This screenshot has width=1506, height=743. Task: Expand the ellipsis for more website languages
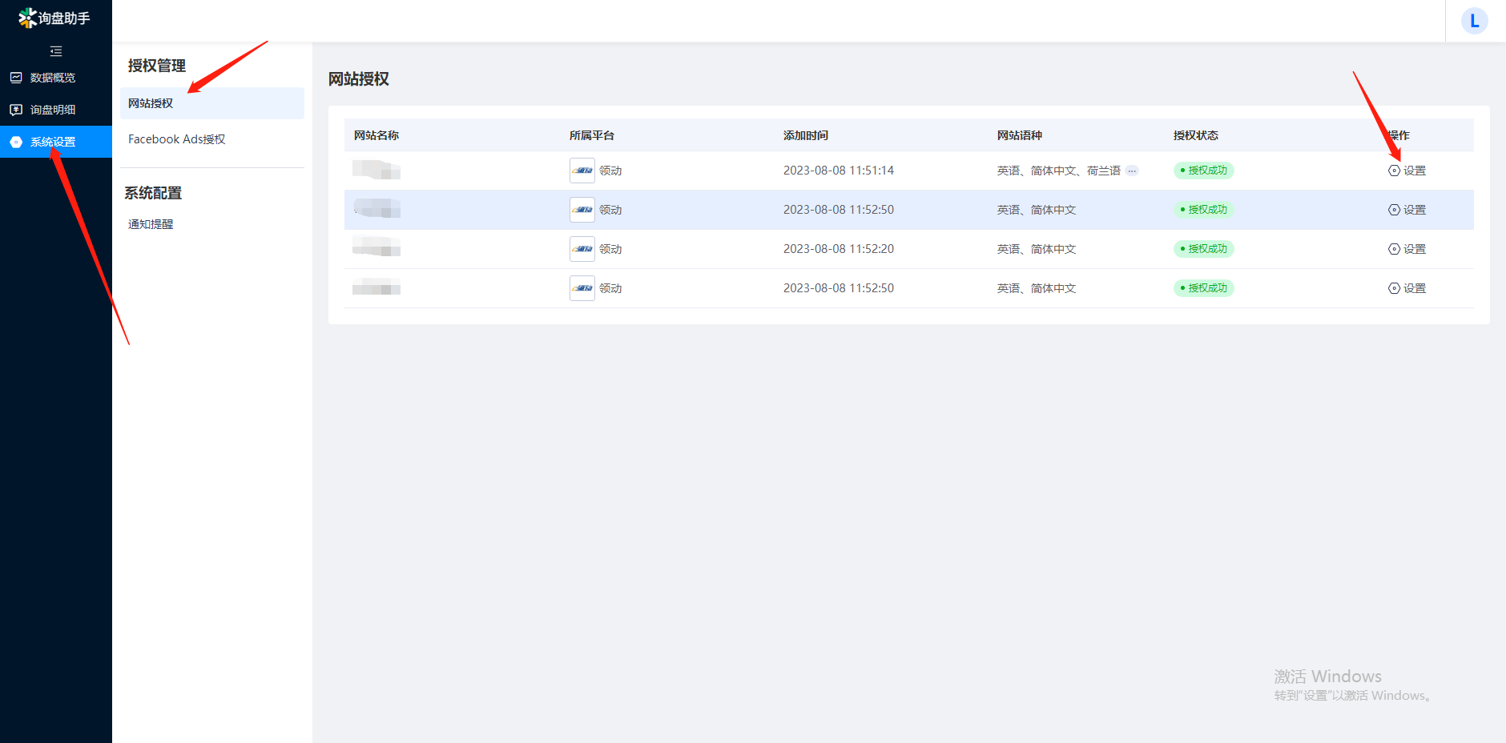(x=1132, y=171)
